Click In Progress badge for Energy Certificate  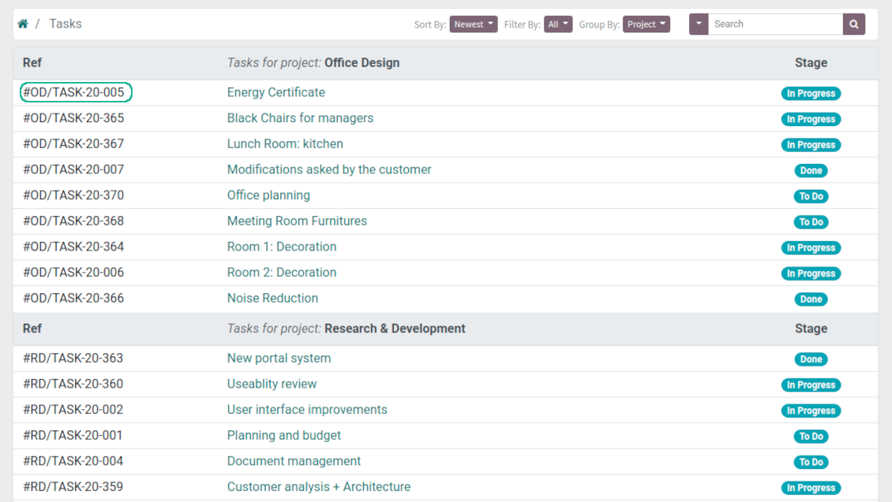(x=811, y=93)
